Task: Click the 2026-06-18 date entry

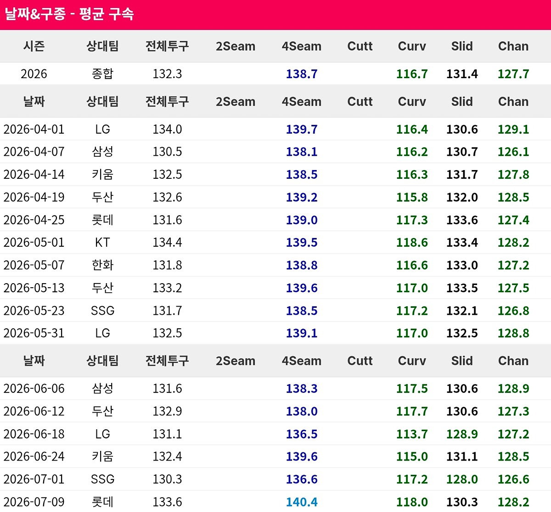Action: (x=34, y=434)
